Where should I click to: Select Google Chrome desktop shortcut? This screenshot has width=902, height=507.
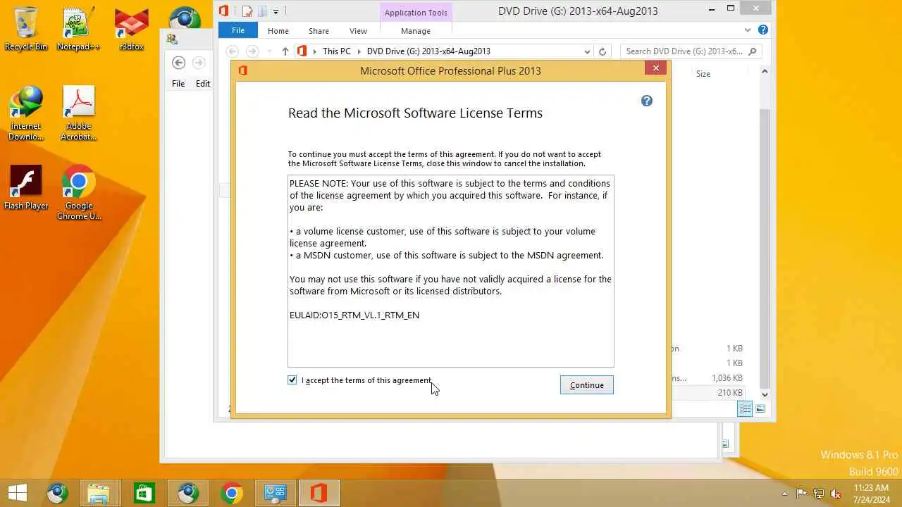(79, 193)
